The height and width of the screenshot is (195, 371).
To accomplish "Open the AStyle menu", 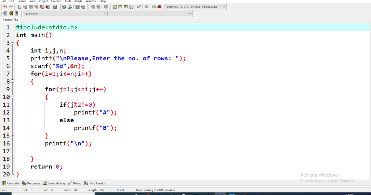I will click(x=78, y=1).
